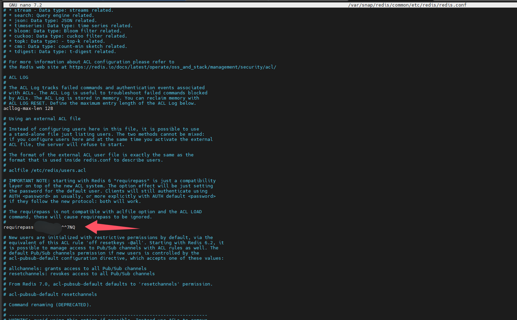The height and width of the screenshot is (320, 517).
Task: Click the "New users are initialized with restrictive" line
Action: point(108,238)
